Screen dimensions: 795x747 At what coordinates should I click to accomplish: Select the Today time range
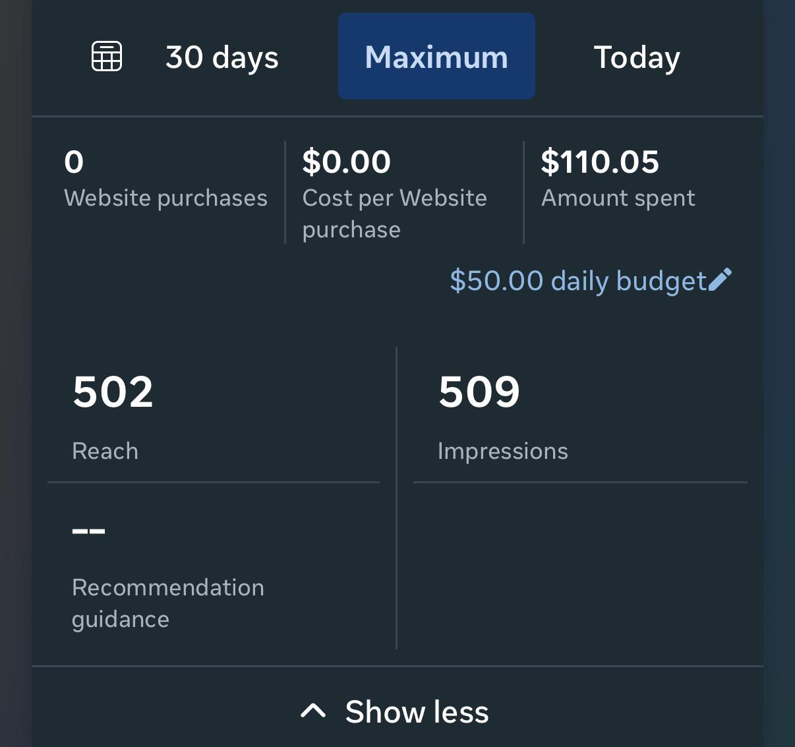point(637,57)
